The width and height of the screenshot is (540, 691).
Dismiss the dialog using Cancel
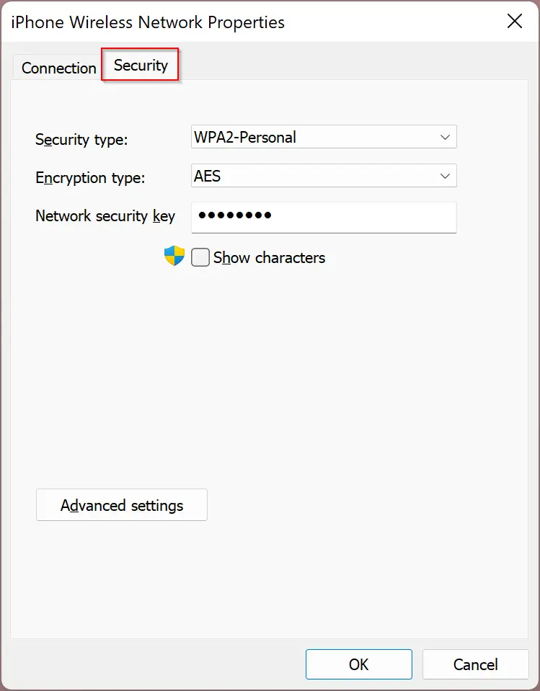pyautogui.click(x=476, y=664)
